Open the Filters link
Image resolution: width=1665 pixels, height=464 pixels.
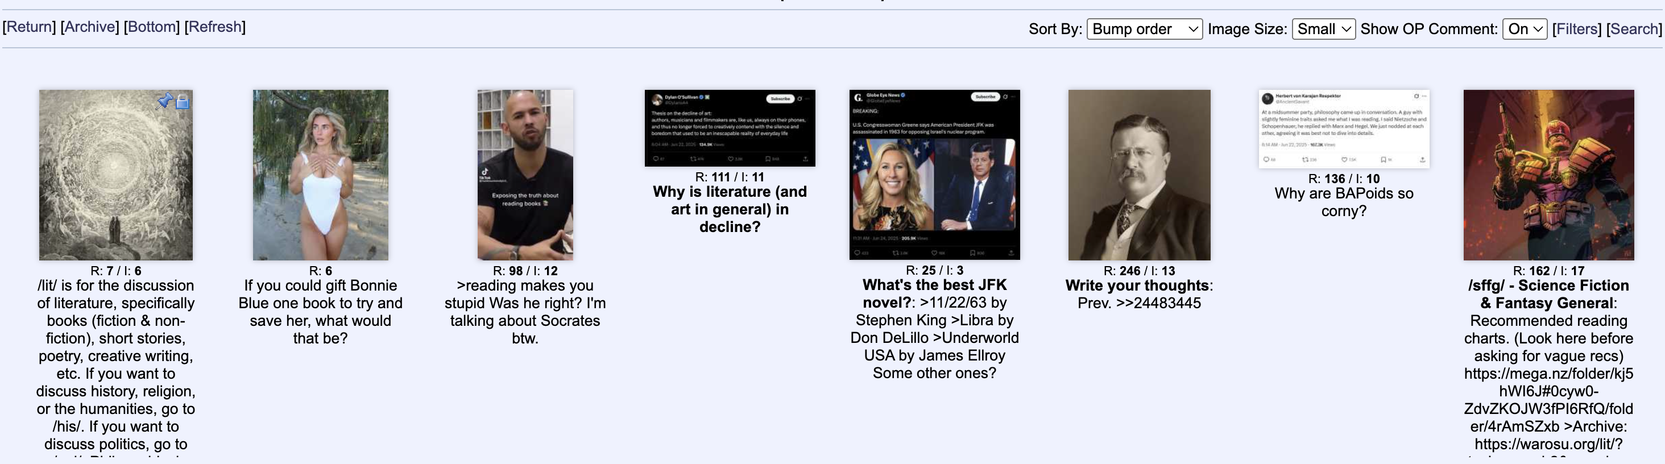pyautogui.click(x=1576, y=29)
